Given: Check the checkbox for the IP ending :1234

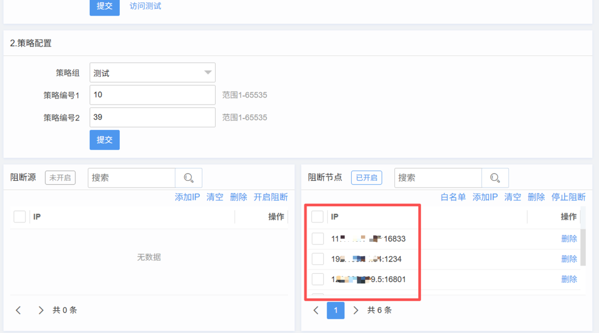Looking at the screenshot, I should click(x=317, y=258).
